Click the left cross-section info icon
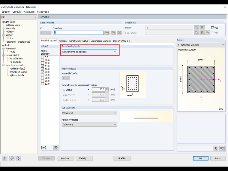228x171 pixels. tap(216, 148)
